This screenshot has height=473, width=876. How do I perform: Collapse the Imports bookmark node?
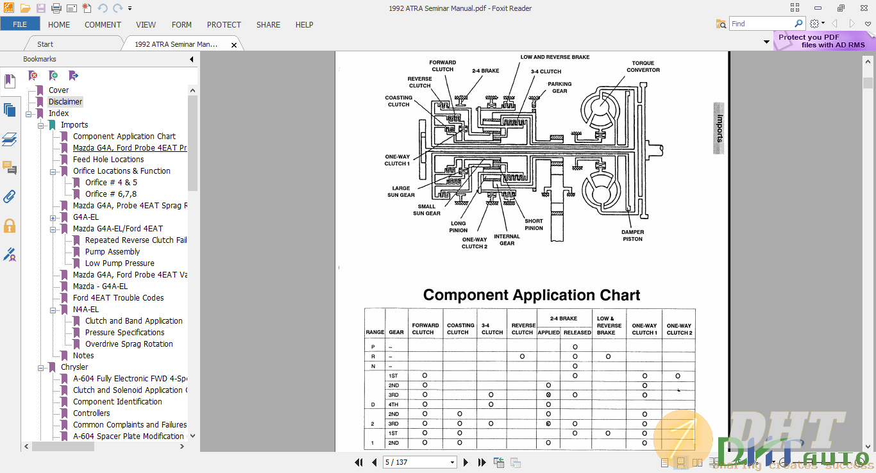pyautogui.click(x=41, y=125)
